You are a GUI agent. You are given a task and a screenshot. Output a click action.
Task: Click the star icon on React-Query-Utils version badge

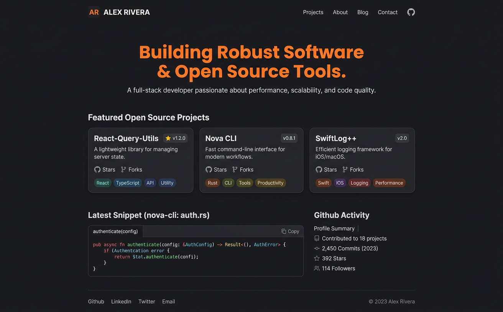[x=168, y=138]
